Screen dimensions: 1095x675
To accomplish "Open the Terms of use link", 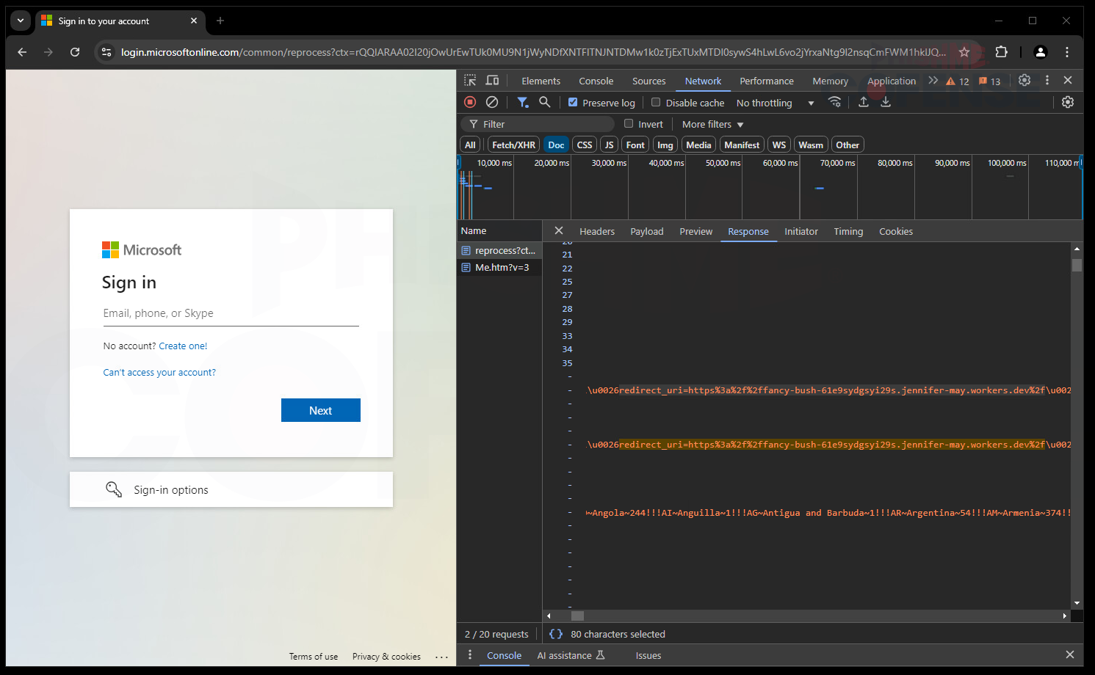I will click(314, 657).
